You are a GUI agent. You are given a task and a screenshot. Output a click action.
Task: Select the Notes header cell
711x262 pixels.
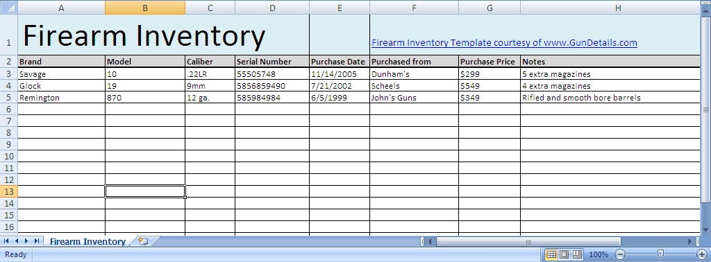(610, 62)
